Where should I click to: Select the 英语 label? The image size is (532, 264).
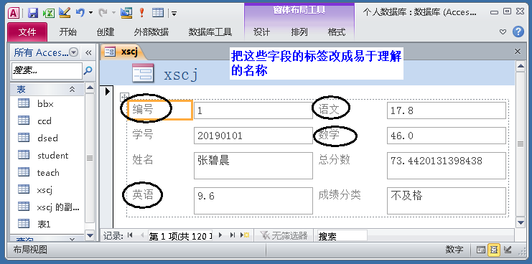pos(143,194)
